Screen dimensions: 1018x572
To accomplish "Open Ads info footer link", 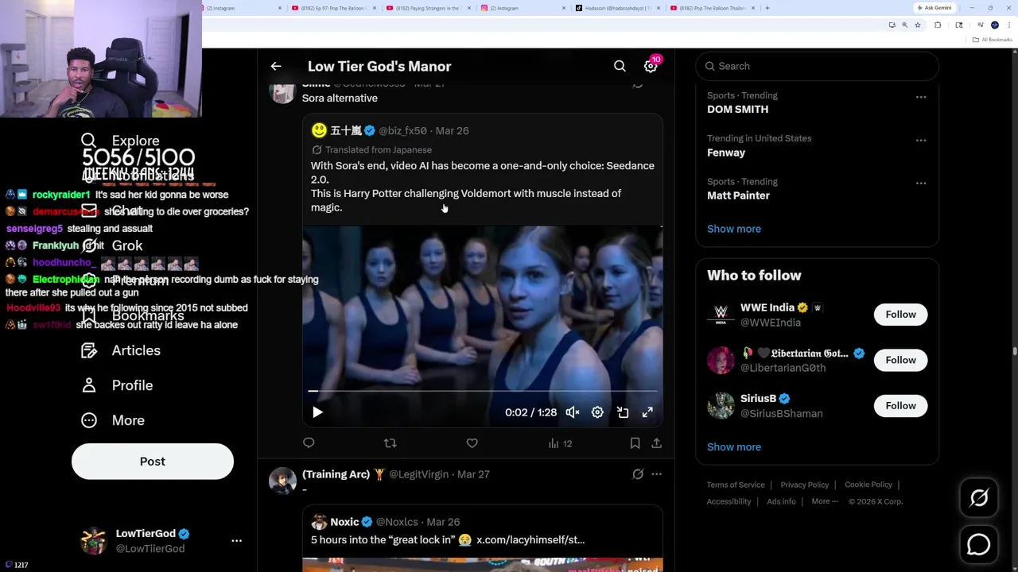I will coord(781,501).
